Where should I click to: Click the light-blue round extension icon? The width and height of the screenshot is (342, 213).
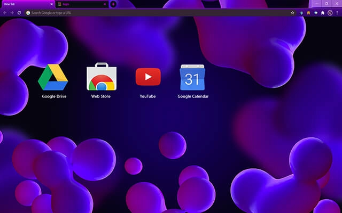(x=316, y=13)
